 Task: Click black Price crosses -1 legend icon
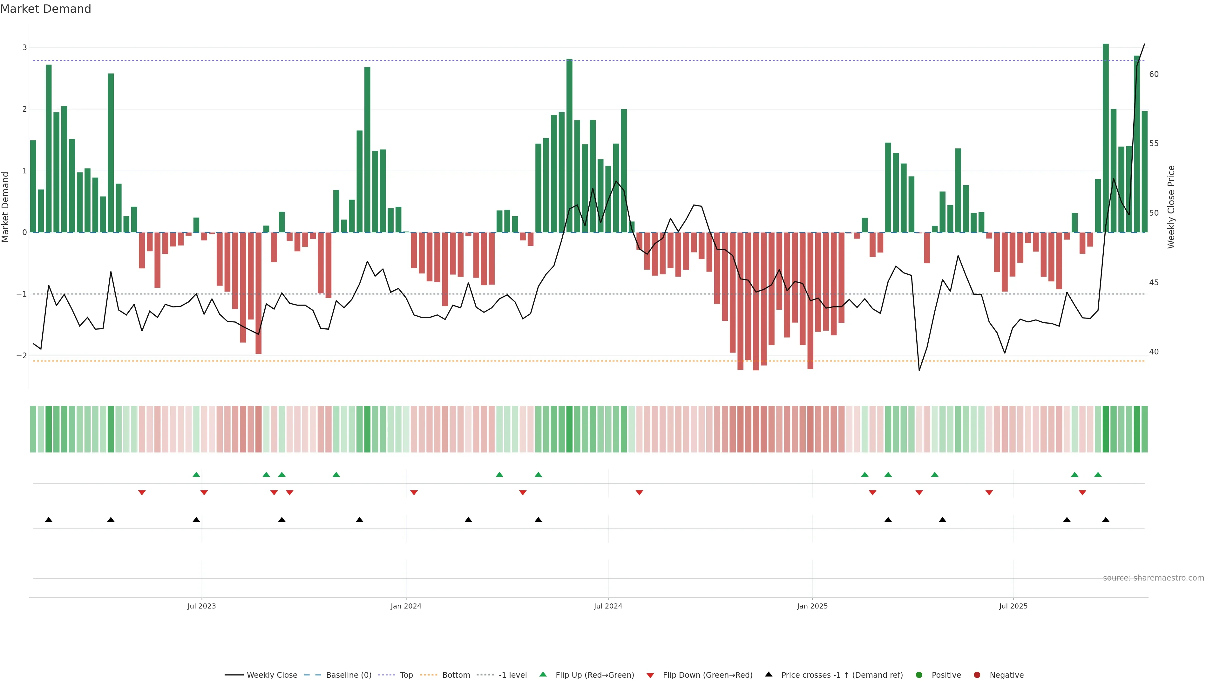pyautogui.click(x=769, y=674)
